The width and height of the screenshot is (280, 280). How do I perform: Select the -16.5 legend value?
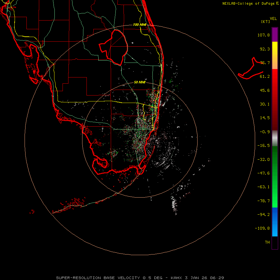(x=264, y=146)
